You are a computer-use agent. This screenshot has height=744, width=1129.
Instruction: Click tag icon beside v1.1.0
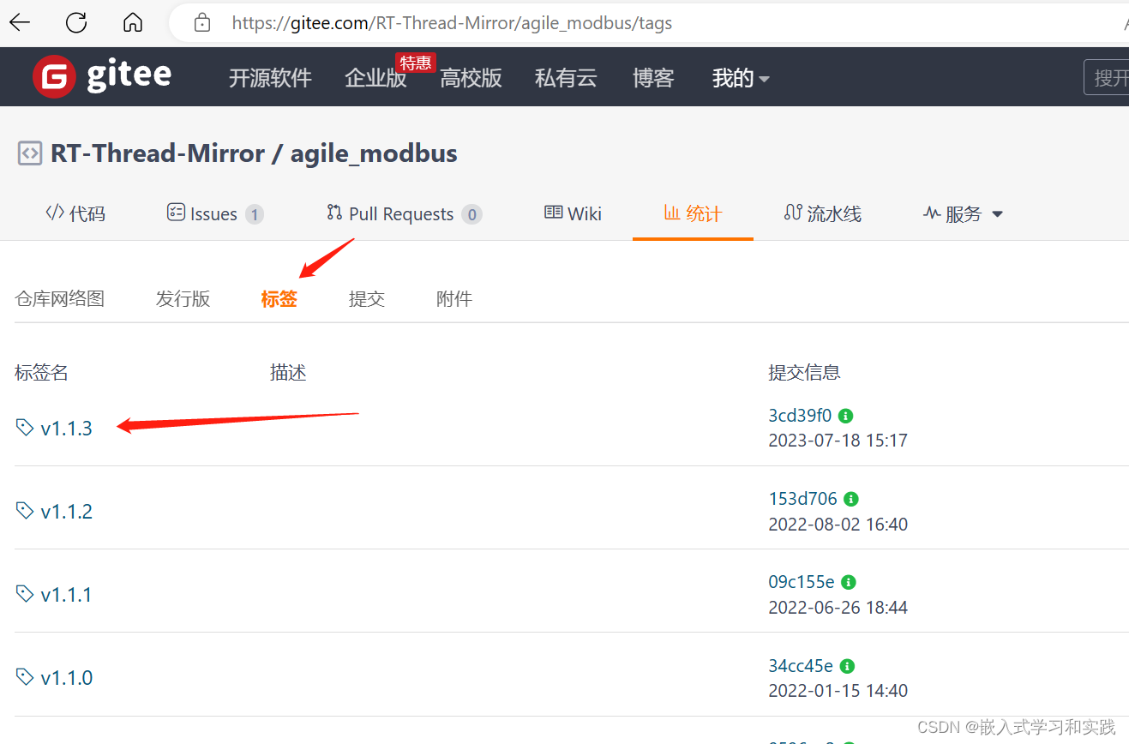point(25,676)
